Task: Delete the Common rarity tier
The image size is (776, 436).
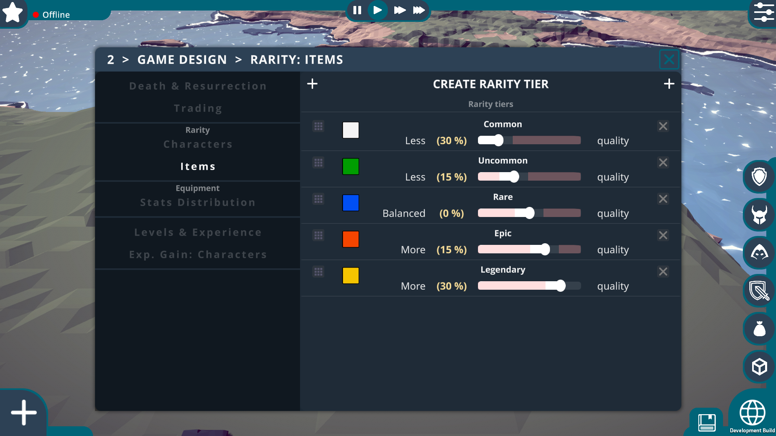Action: click(663, 126)
